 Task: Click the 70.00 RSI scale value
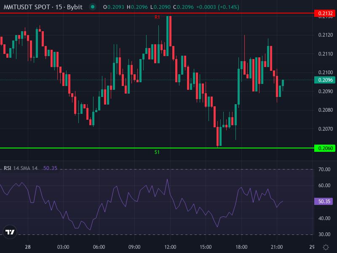click(x=324, y=169)
